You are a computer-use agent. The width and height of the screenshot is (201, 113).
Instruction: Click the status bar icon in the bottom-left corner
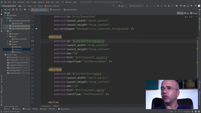click(x=1, y=112)
